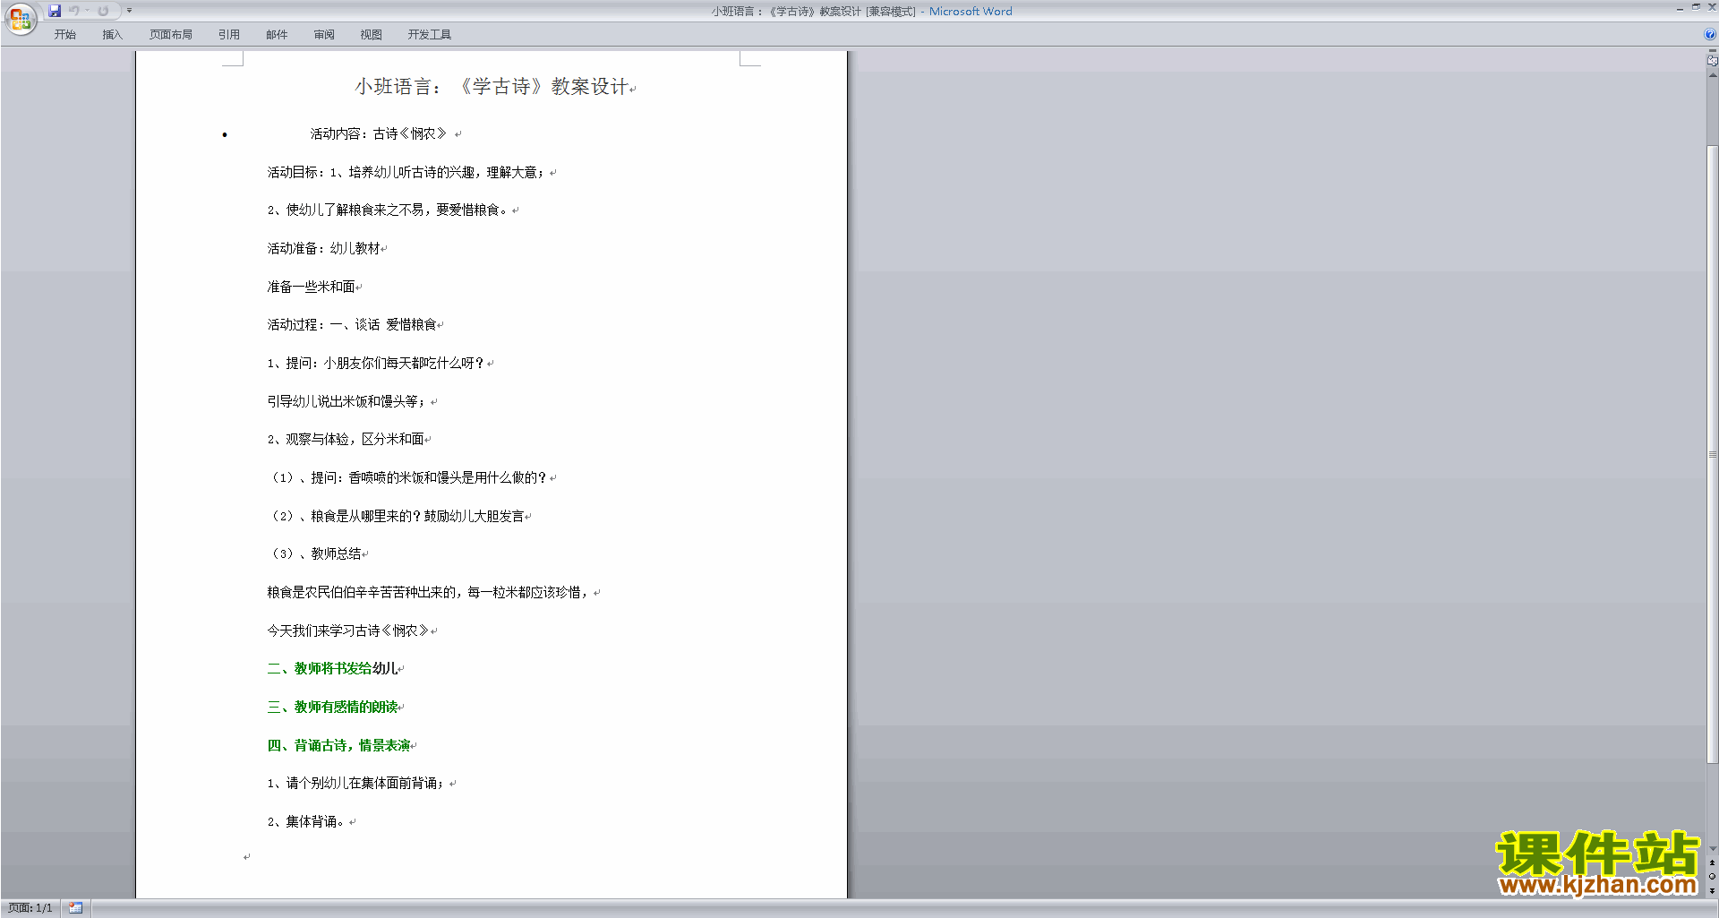The width and height of the screenshot is (1719, 918).
Task: Open the 页面布局 ribbon tab
Action: (171, 35)
